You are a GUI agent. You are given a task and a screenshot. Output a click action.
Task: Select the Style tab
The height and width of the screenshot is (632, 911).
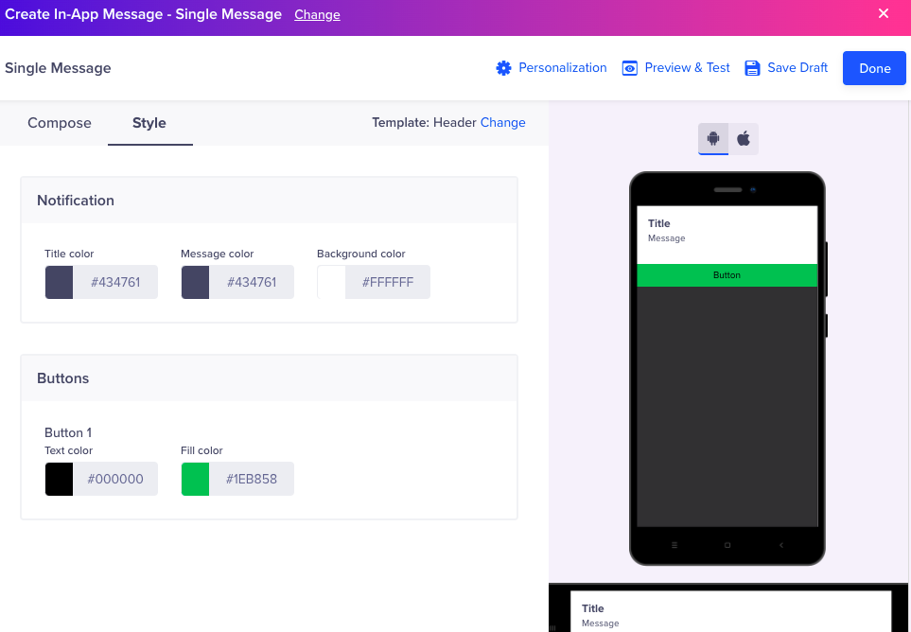click(x=149, y=123)
